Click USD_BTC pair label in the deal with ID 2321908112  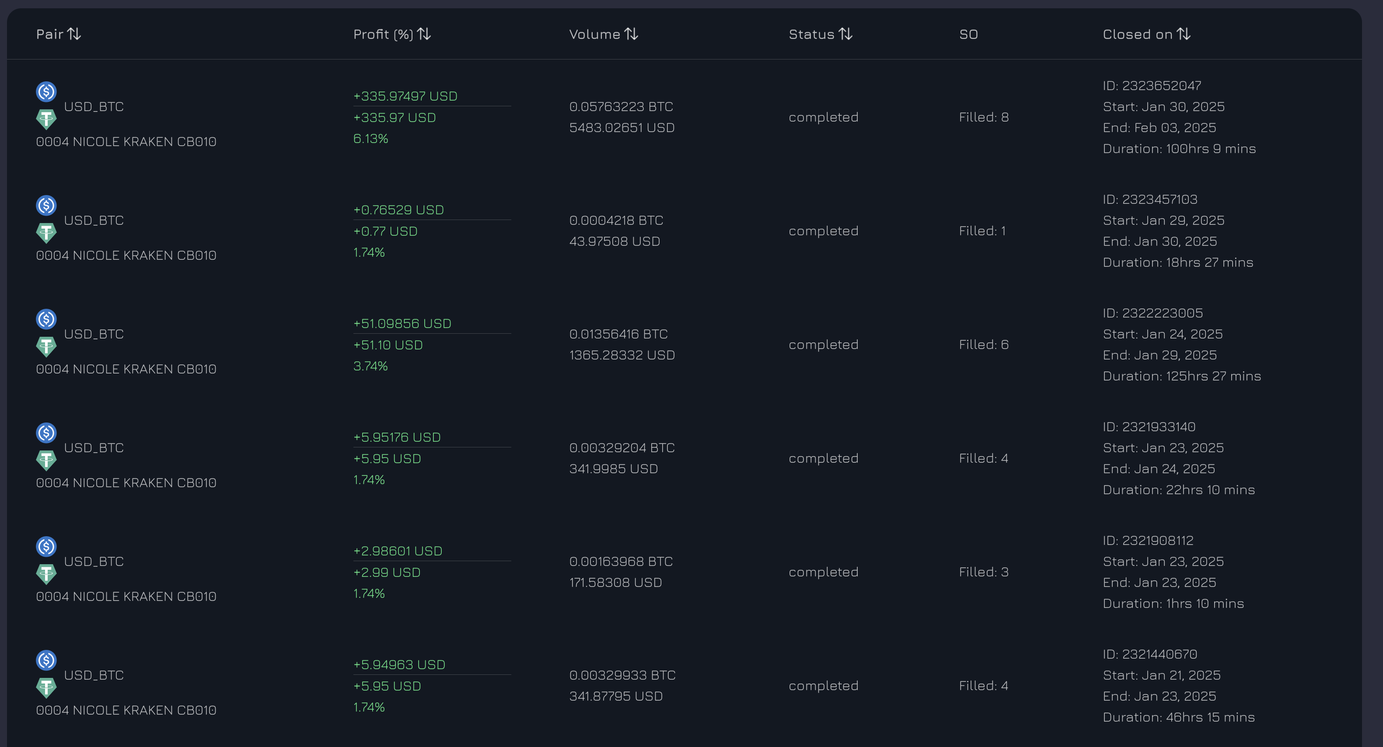[x=94, y=562]
